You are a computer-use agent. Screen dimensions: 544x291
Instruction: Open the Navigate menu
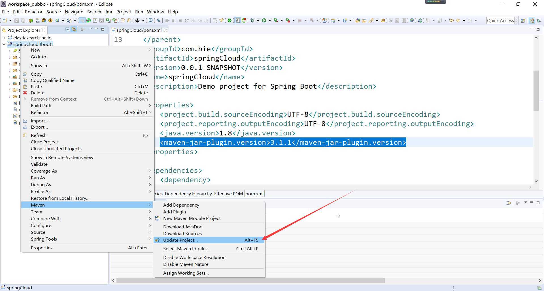pyautogui.click(x=74, y=12)
